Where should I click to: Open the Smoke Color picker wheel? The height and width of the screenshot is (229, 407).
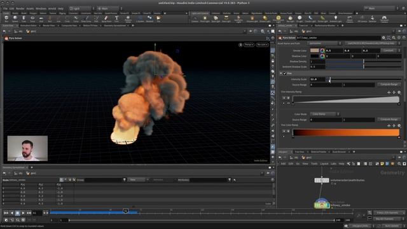[x=322, y=50]
